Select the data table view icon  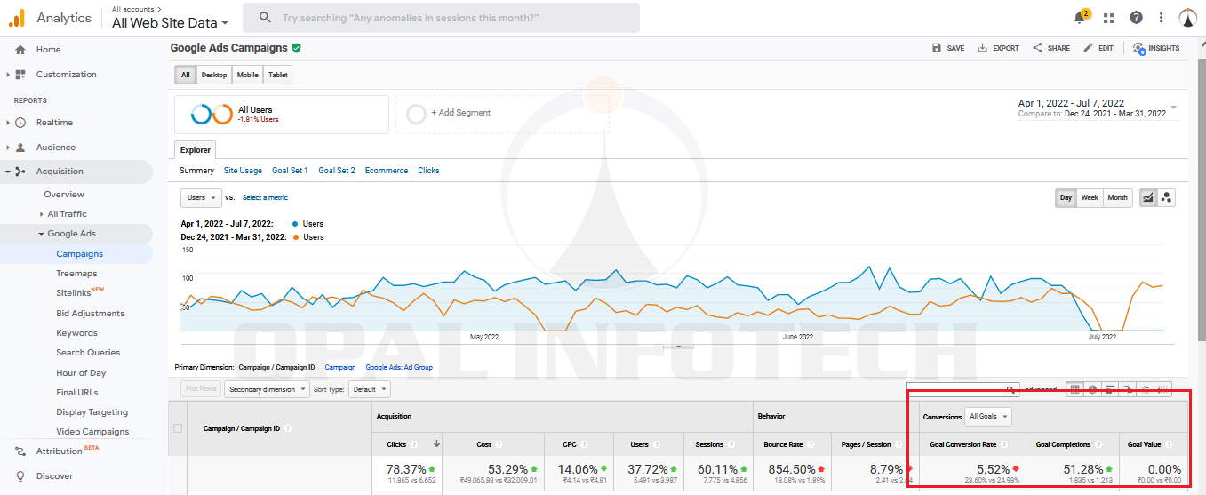pos(1075,389)
